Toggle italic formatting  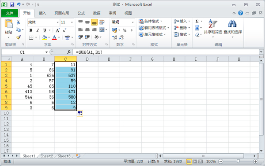(38, 30)
